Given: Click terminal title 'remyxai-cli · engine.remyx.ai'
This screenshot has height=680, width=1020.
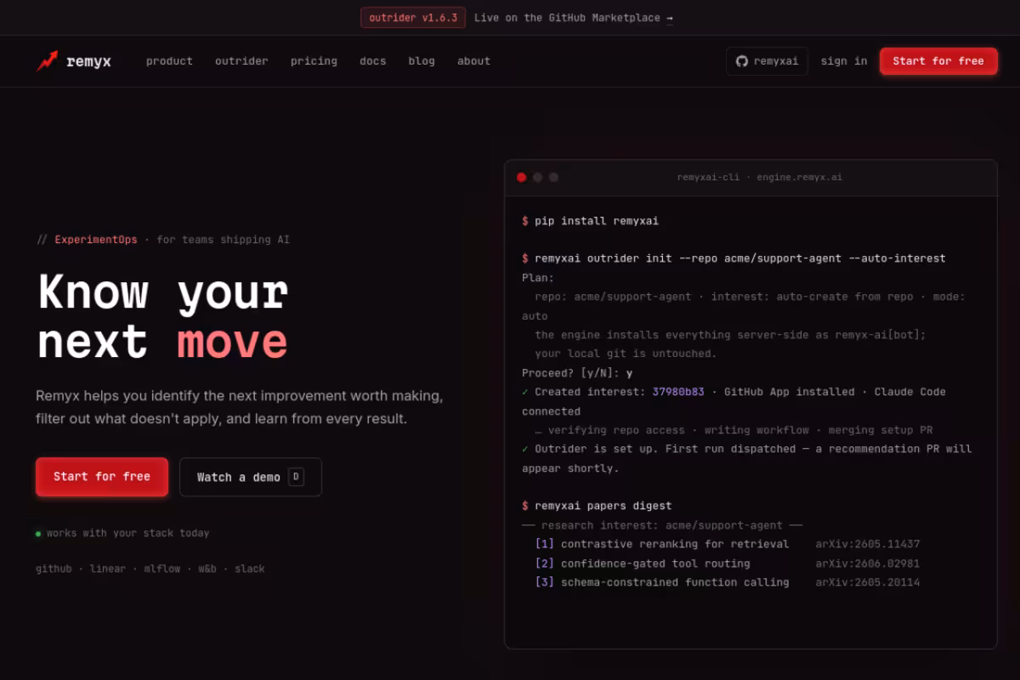Looking at the screenshot, I should (760, 178).
